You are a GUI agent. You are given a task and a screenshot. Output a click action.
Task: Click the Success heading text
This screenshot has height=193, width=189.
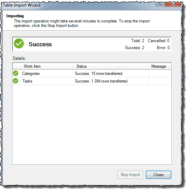(x=40, y=45)
